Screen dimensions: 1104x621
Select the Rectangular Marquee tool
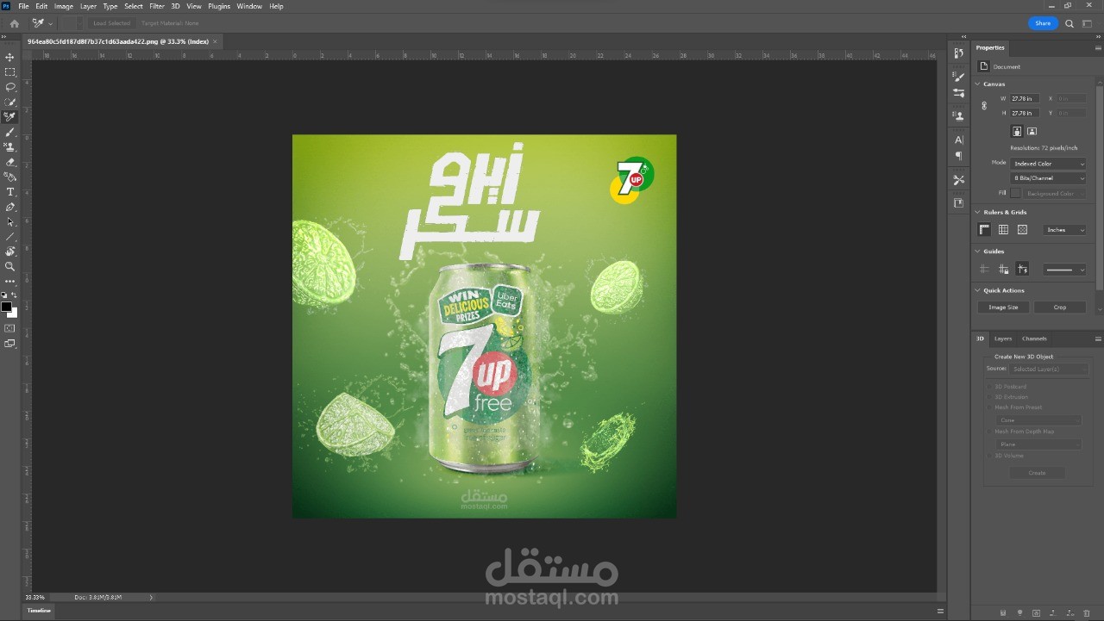click(x=10, y=72)
